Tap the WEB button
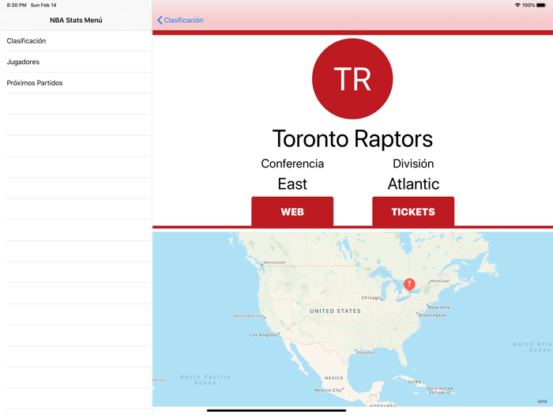The height and width of the screenshot is (415, 553). pos(292,211)
